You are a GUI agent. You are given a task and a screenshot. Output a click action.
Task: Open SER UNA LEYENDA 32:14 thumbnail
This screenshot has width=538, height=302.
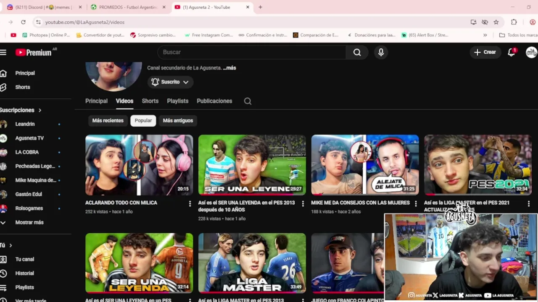tap(139, 263)
